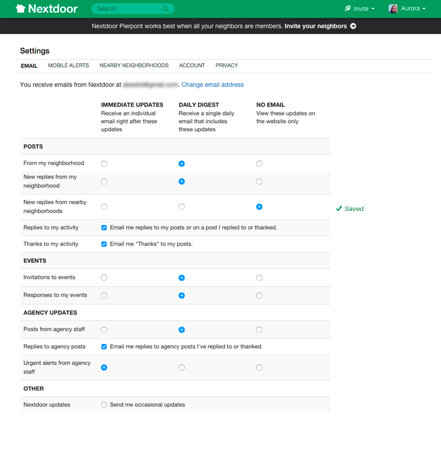The height and width of the screenshot is (453, 441).
Task: Enable Send me occasional updates checkbox
Action: click(x=104, y=405)
